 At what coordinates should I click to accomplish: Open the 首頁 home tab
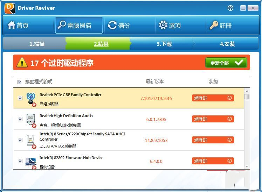pos(18,25)
